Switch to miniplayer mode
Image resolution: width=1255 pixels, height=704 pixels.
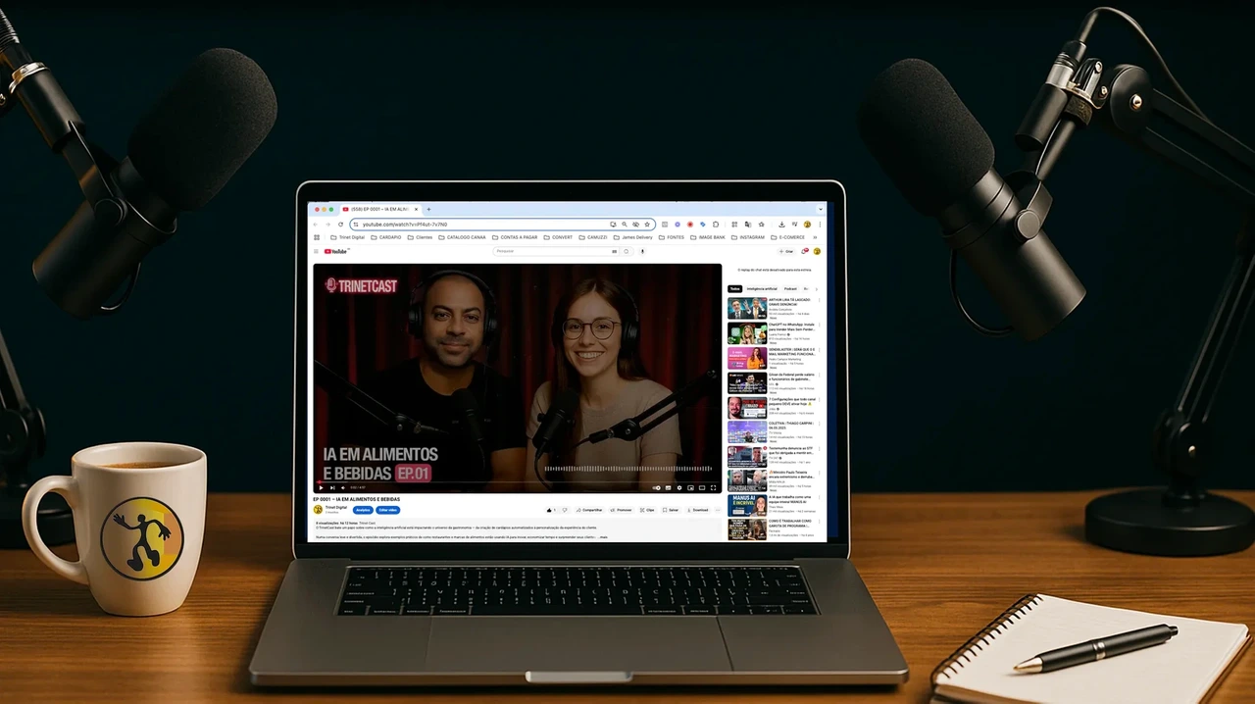pos(690,487)
